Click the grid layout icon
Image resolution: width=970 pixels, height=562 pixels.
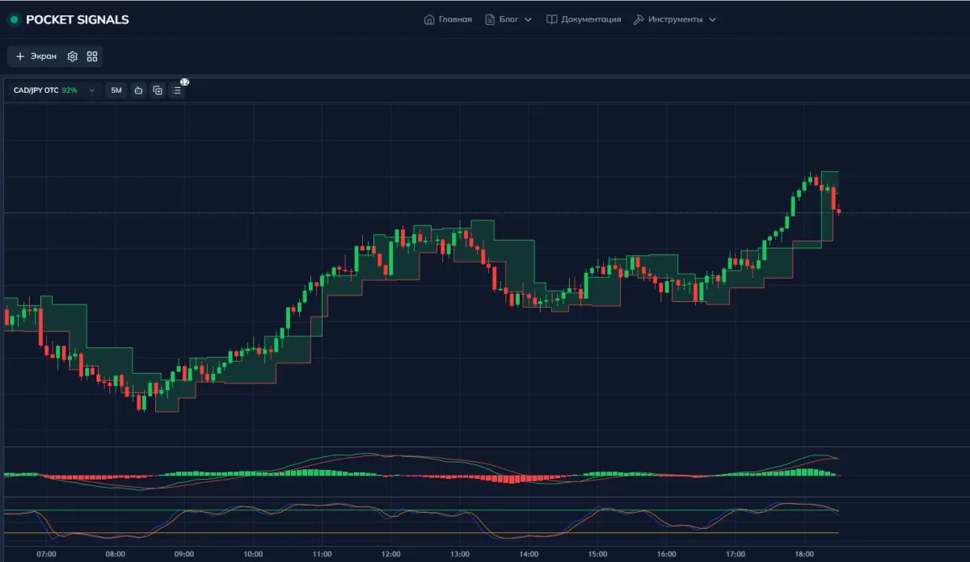click(91, 57)
